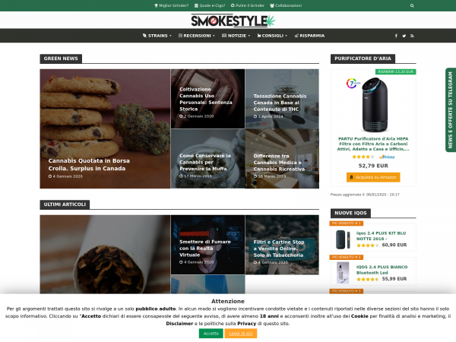Open Collaborazioni top link

(x=286, y=5)
